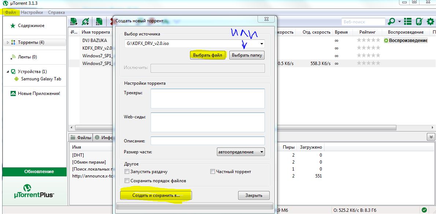Click the fifth rating star for DVJ BAZUKA
Image resolution: width=436 pixels, height=214 pixels.
pyautogui.click(x=378, y=40)
